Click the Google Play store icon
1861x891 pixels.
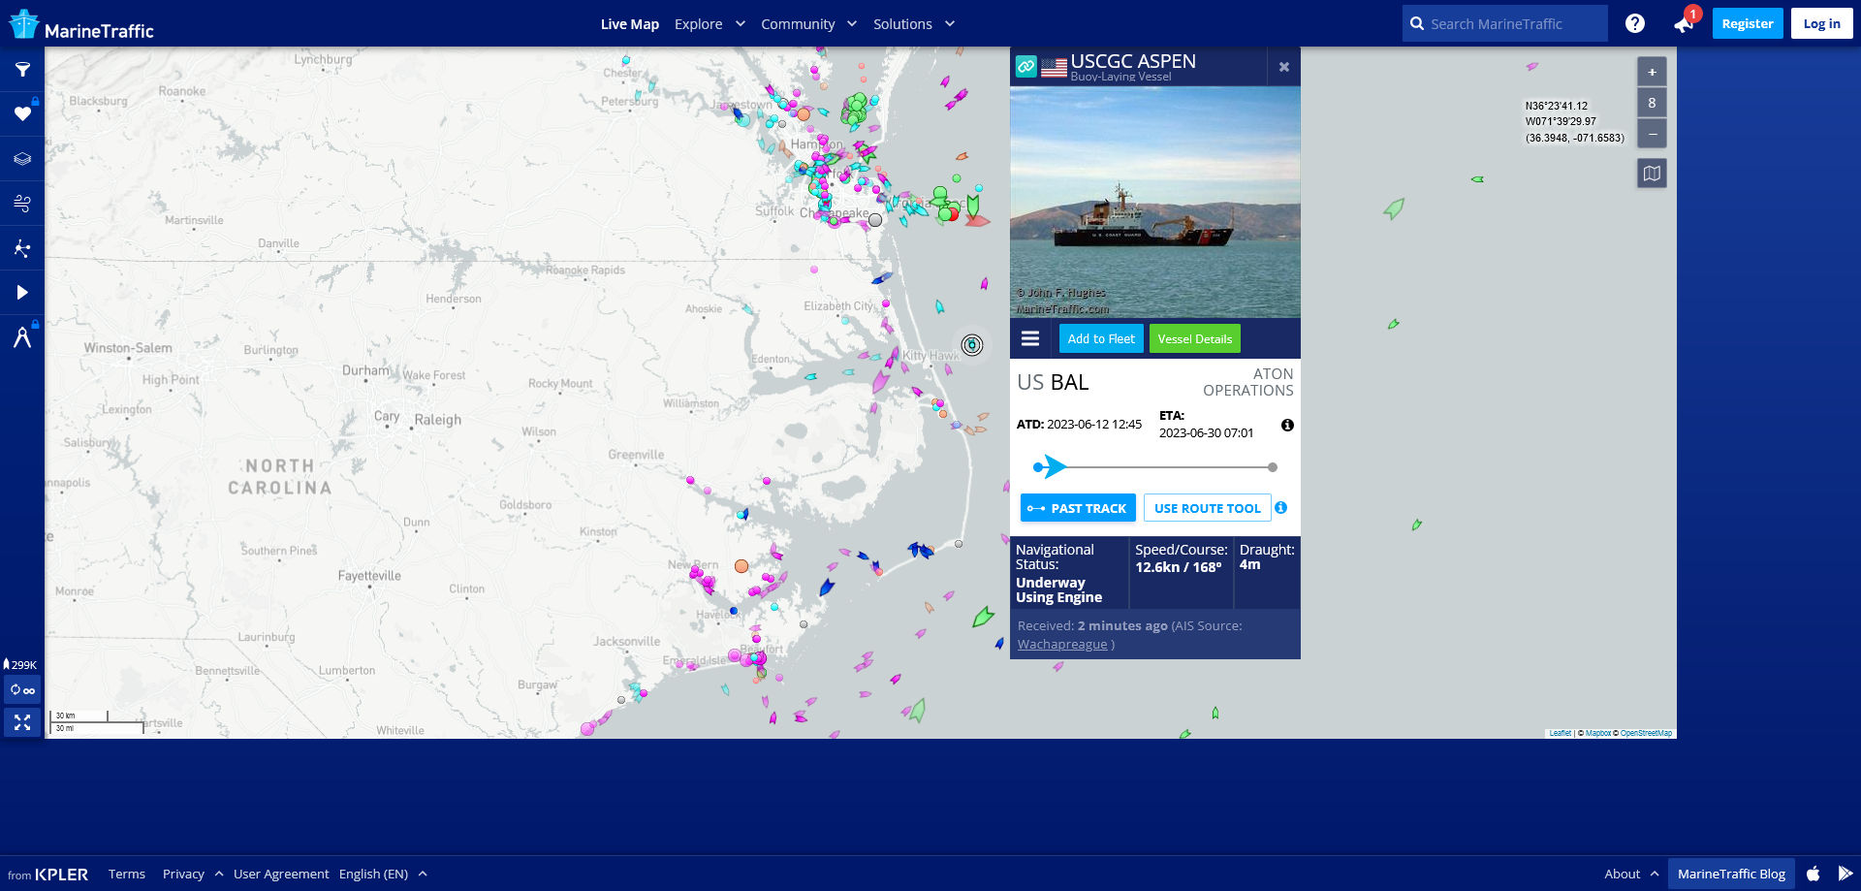(1845, 873)
